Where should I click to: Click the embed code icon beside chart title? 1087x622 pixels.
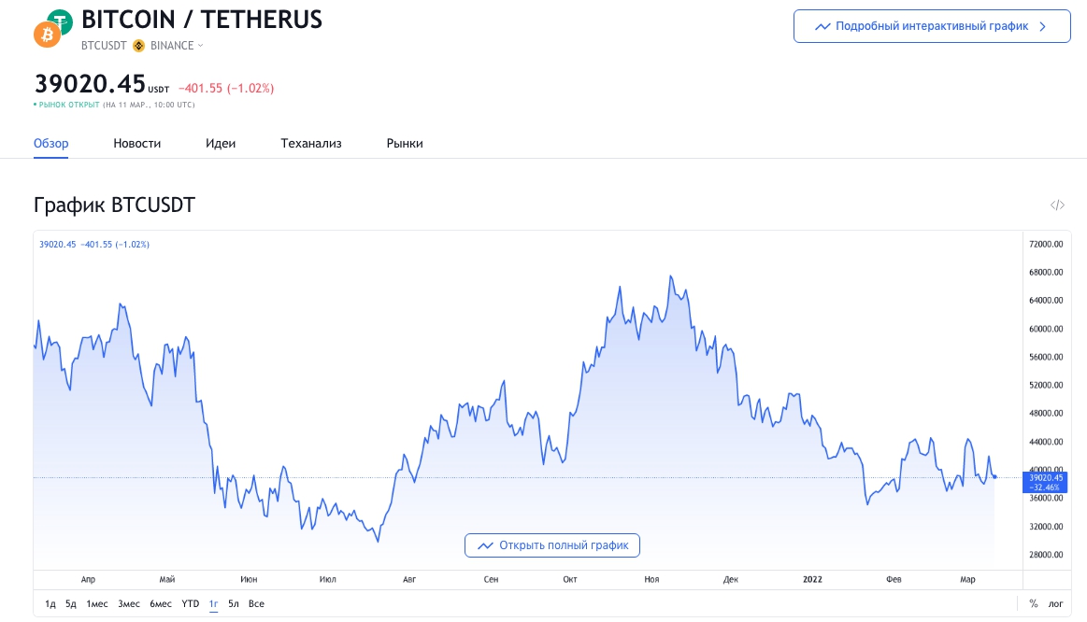(x=1057, y=205)
